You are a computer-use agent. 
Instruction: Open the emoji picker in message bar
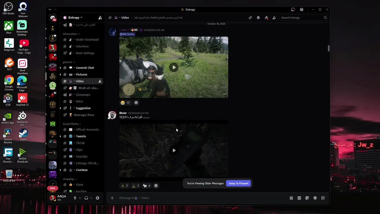315,198
